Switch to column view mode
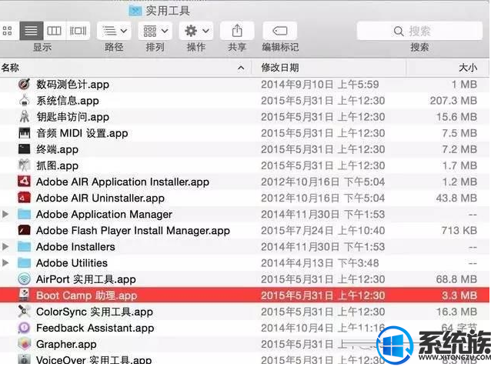 54,31
